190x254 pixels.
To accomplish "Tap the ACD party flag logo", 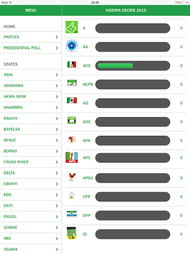I will pyautogui.click(x=72, y=64).
